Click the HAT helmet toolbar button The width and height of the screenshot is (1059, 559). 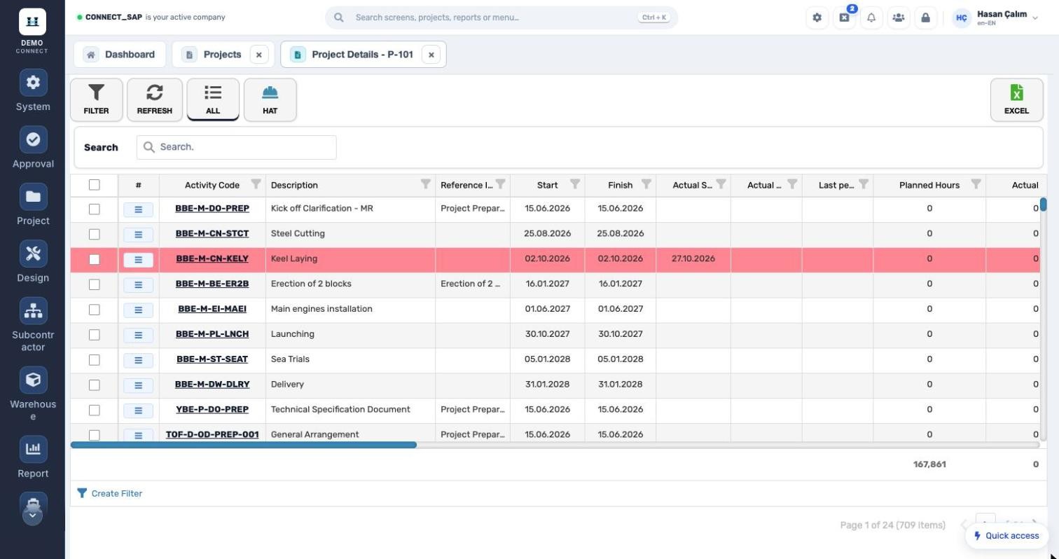270,99
